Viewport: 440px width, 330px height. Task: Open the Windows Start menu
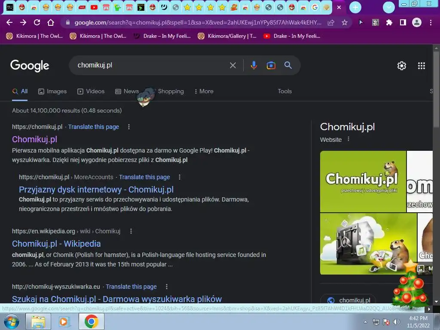point(12,321)
